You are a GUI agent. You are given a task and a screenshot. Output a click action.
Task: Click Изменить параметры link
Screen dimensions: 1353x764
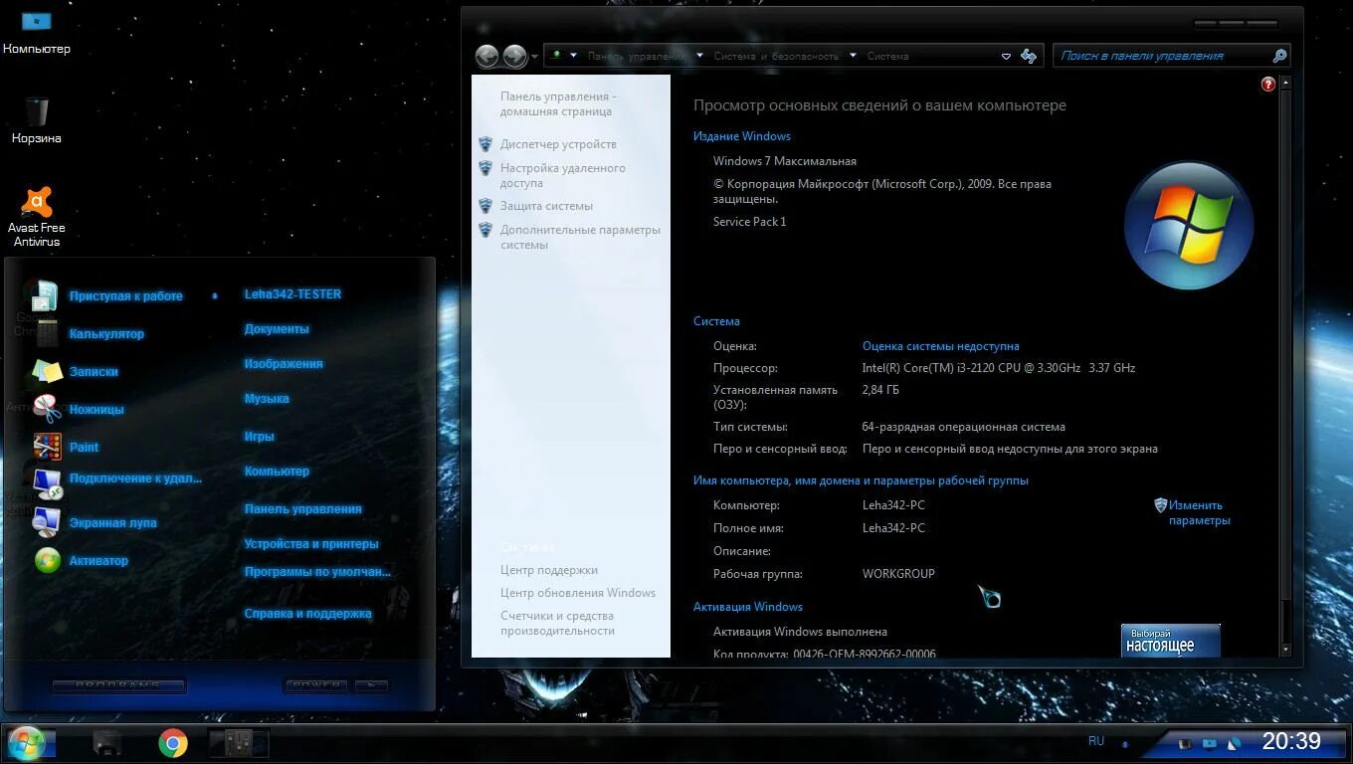pos(1199,513)
